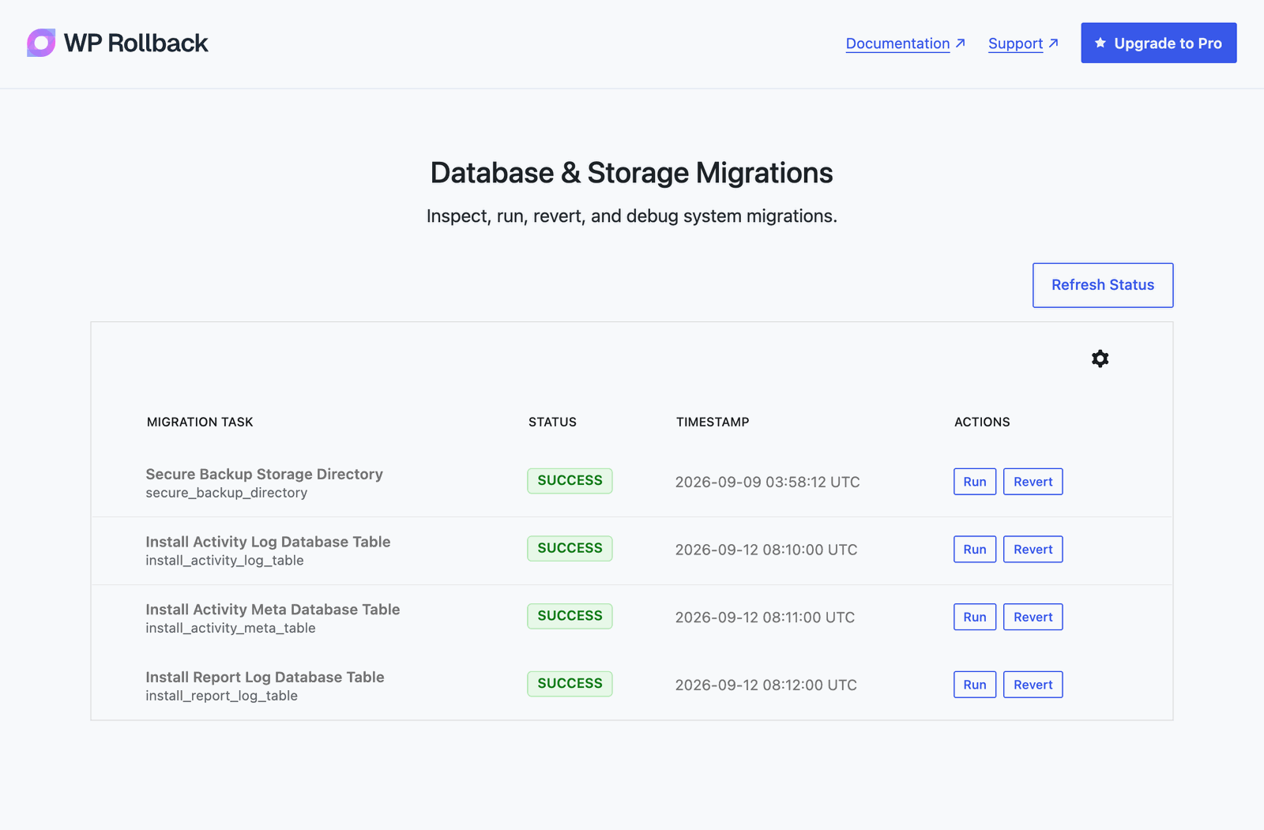Click the install_report_log_table slug text

coord(221,696)
